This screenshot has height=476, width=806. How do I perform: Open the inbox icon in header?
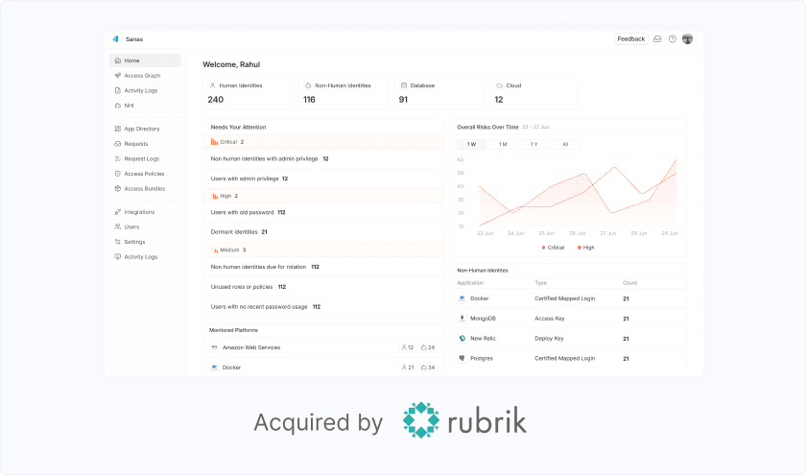[657, 39]
